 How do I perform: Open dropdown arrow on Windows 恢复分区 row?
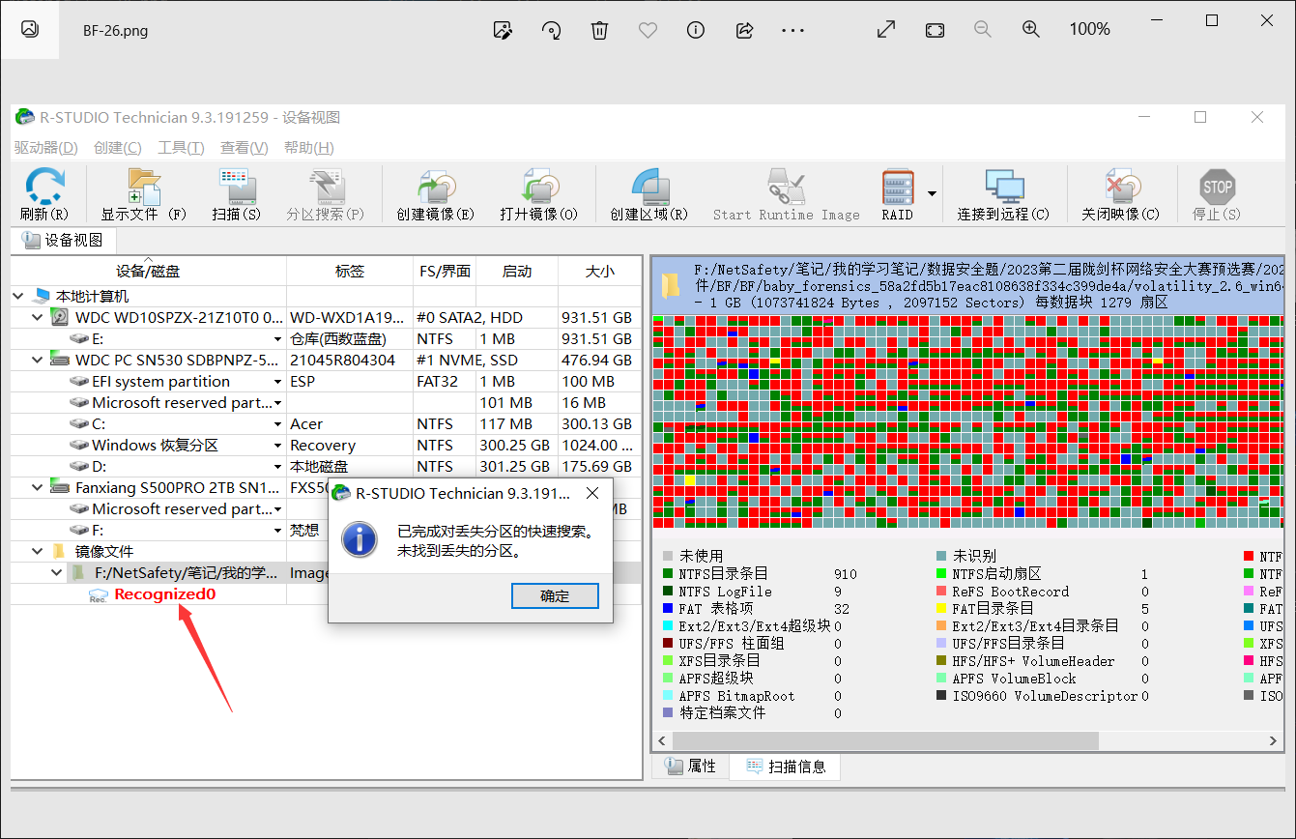coord(278,446)
